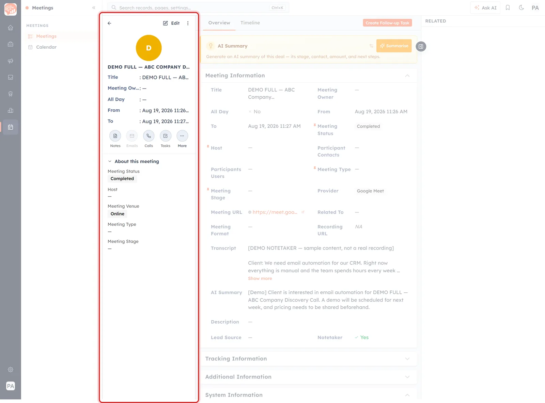The image size is (545, 403).
Task: Click the Summarise button
Action: click(394, 46)
